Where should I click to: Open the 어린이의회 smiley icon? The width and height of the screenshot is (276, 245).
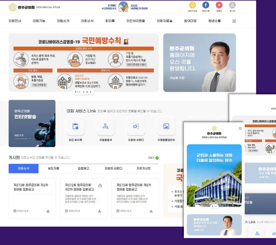click(192, 5)
